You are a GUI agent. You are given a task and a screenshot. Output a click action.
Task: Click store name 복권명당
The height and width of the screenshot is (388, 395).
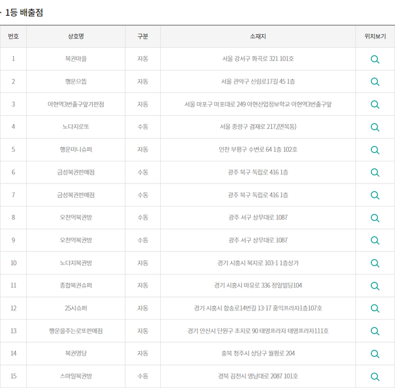tap(76, 353)
